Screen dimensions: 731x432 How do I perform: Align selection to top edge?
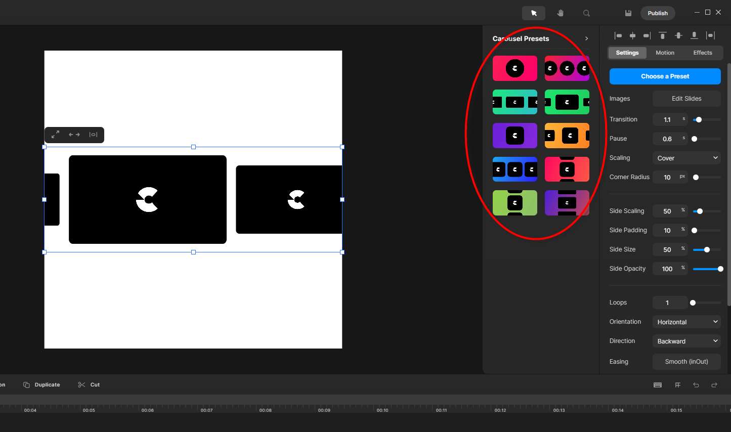pos(662,35)
